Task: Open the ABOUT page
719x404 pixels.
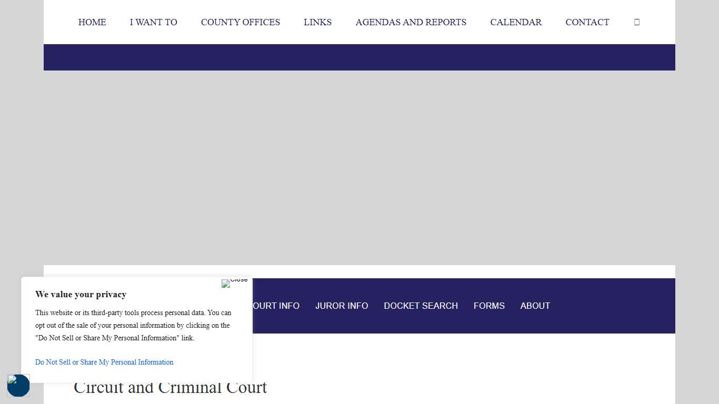Action: coord(535,306)
